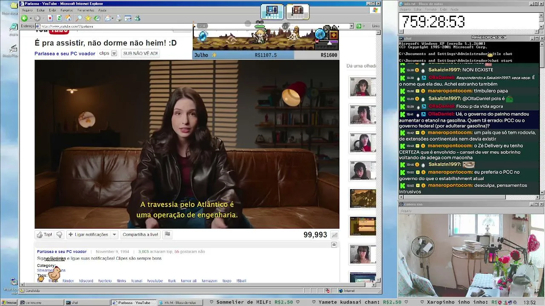Open the Favoritos menu in Internet Explorer
Image resolution: width=545 pixels, height=306 pixels.
click(x=67, y=10)
